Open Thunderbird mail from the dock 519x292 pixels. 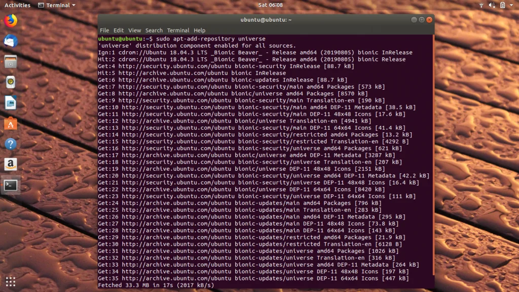[11, 41]
